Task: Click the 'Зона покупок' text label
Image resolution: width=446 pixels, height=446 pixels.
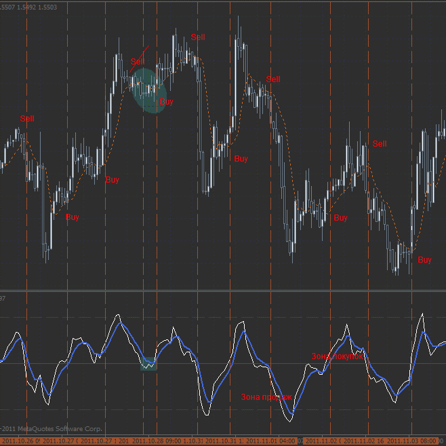Action: 338,356
